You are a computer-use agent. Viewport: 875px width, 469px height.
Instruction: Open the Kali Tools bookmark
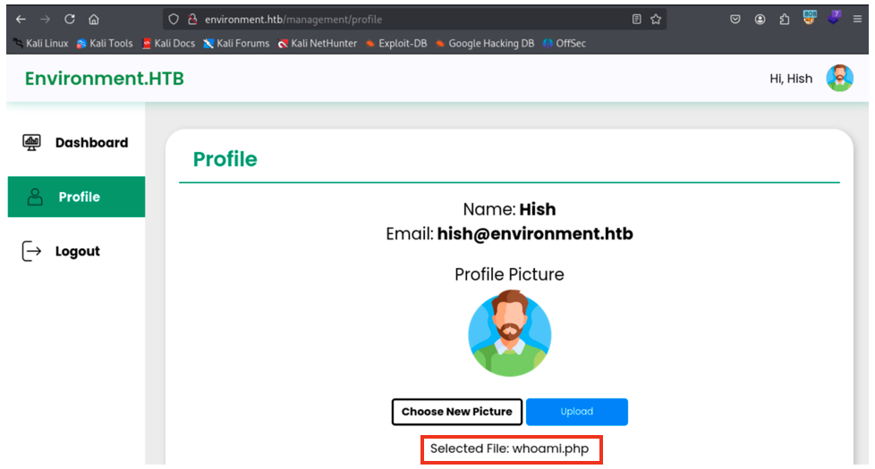[105, 44]
